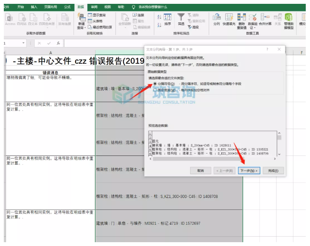Click the 错误消息 header cell

pos(51,73)
